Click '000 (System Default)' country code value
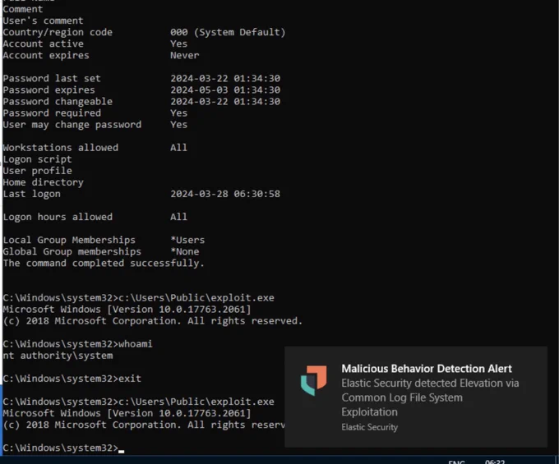559x464 pixels. pos(228,32)
